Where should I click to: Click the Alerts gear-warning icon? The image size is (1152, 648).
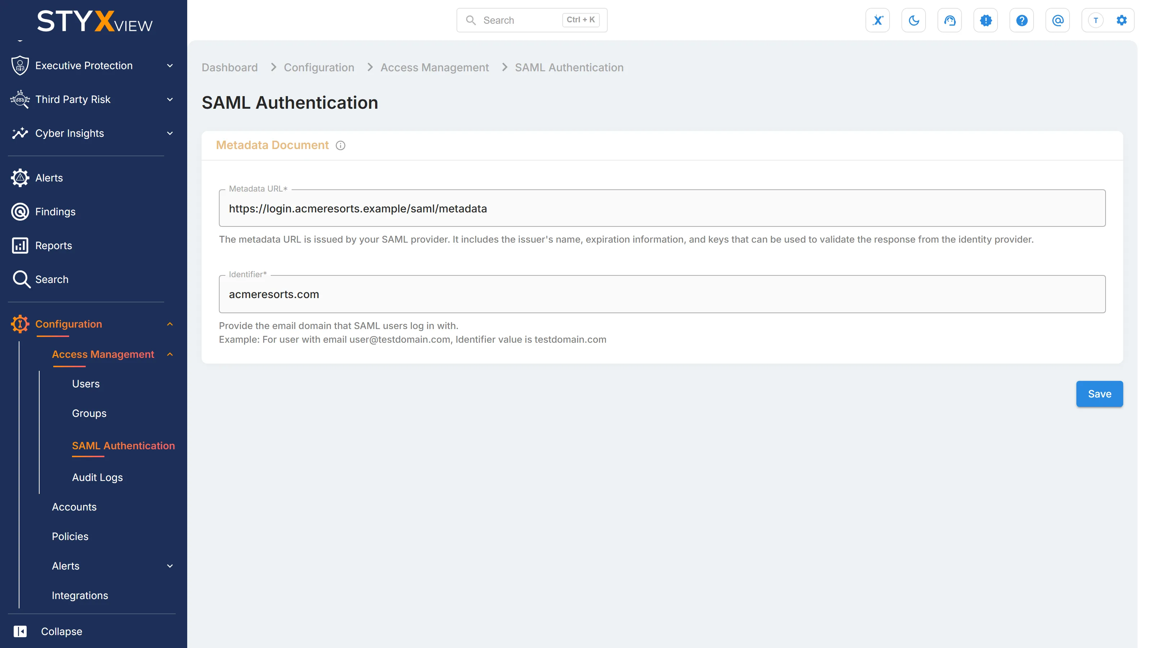[20, 178]
